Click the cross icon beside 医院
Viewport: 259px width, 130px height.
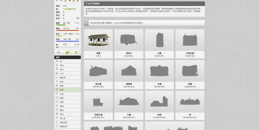[57, 106]
